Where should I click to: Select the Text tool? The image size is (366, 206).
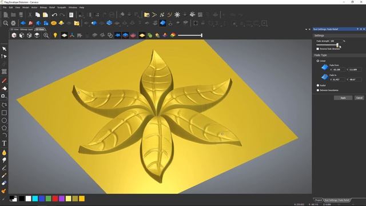(x=4, y=144)
